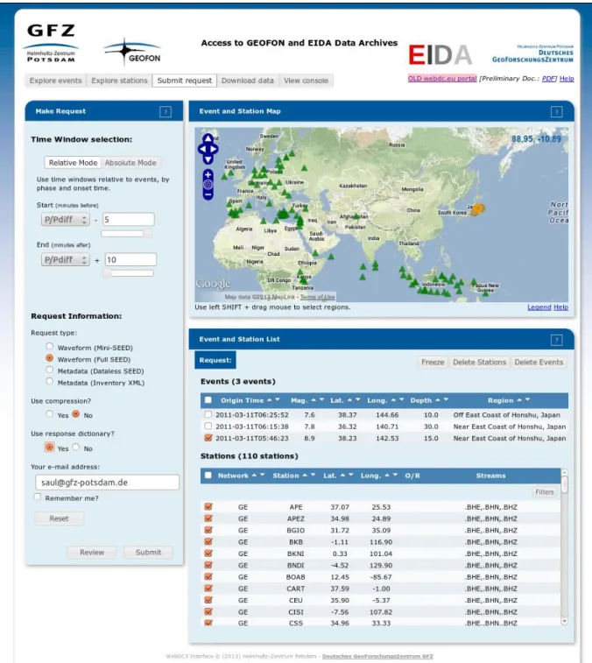Open the OLD webdc.eu portal link
The image size is (592, 663).
(x=442, y=78)
